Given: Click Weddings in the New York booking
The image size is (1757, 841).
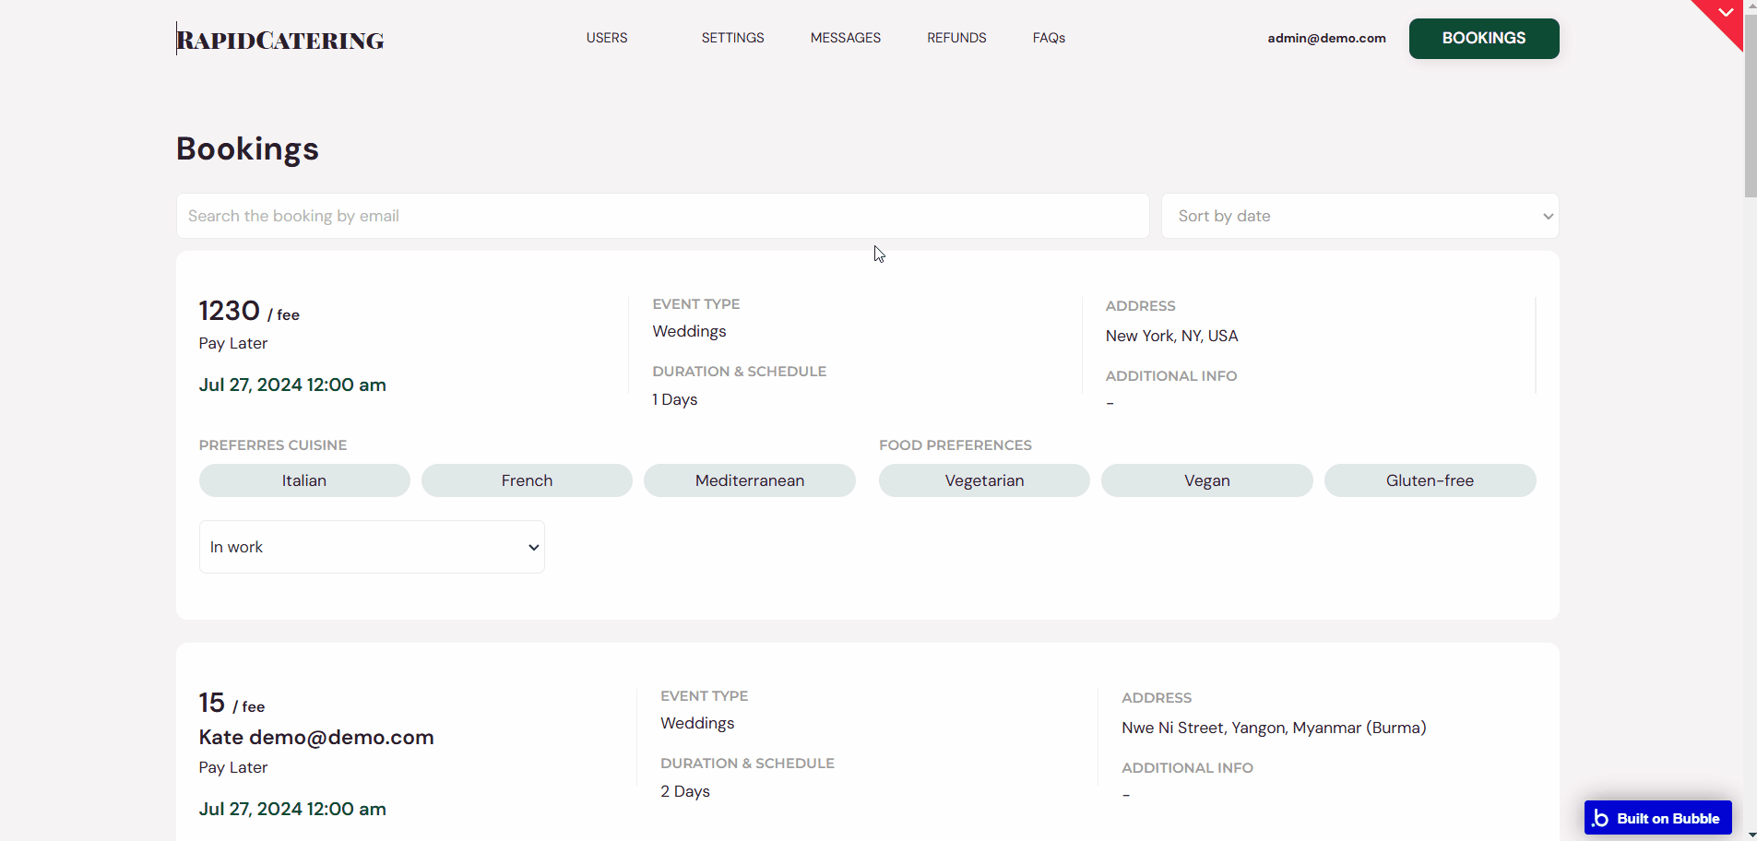Looking at the screenshot, I should [689, 331].
